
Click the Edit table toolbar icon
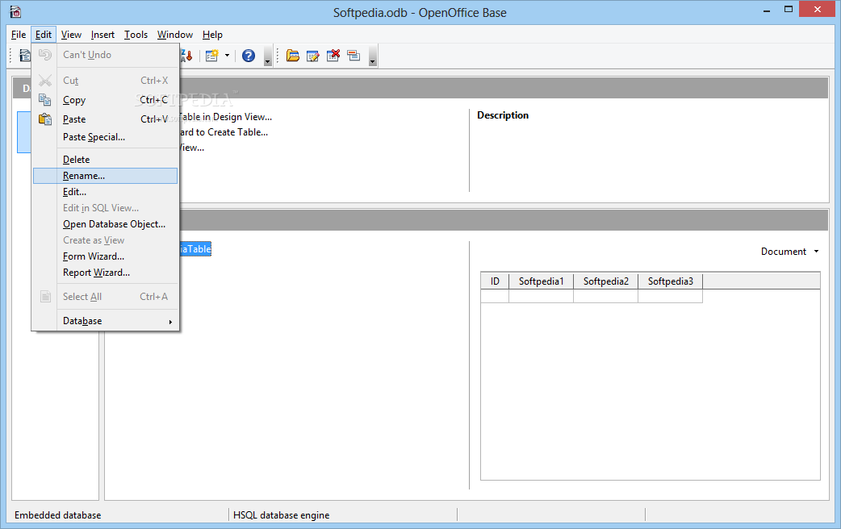point(312,55)
